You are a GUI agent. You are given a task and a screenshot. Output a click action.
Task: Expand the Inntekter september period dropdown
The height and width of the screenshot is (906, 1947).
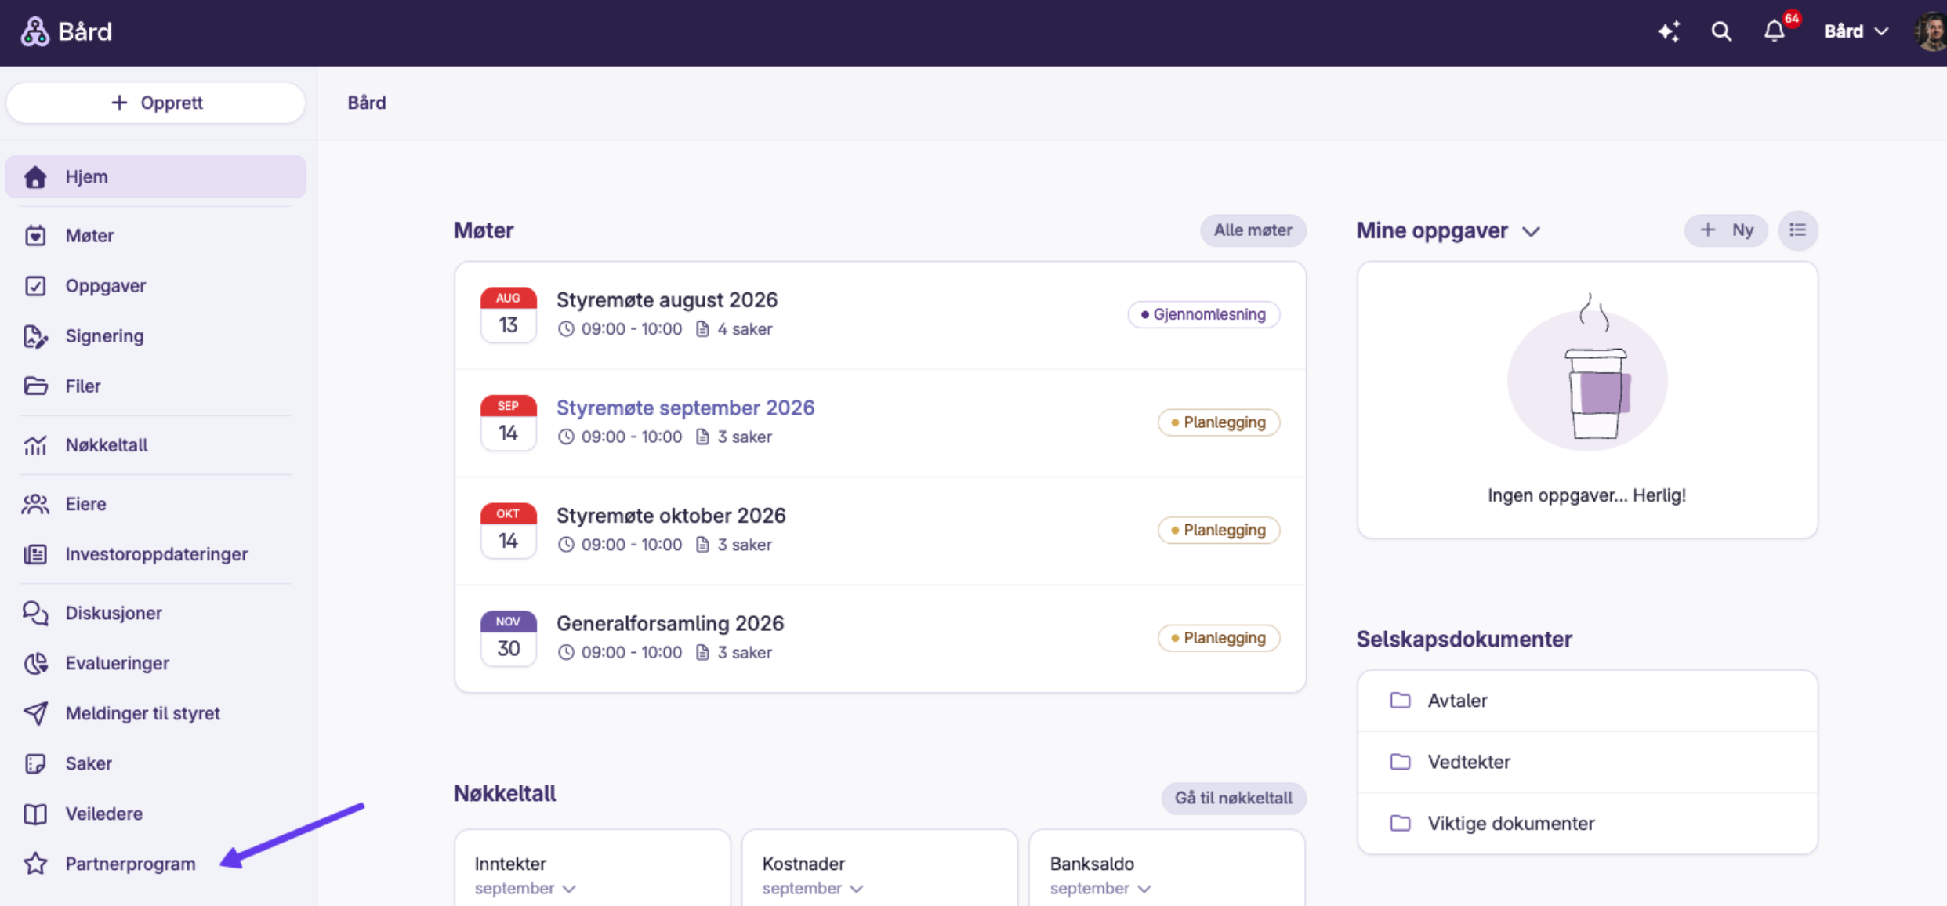click(525, 889)
